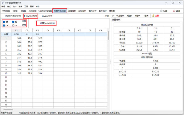
Task: Switch to the 卡方检验 tab
Action: tap(6, 11)
